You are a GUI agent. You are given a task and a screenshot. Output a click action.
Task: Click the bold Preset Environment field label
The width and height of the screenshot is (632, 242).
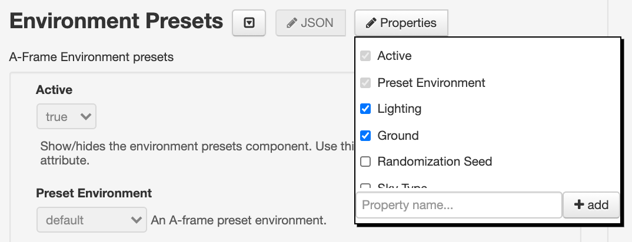coord(94,193)
